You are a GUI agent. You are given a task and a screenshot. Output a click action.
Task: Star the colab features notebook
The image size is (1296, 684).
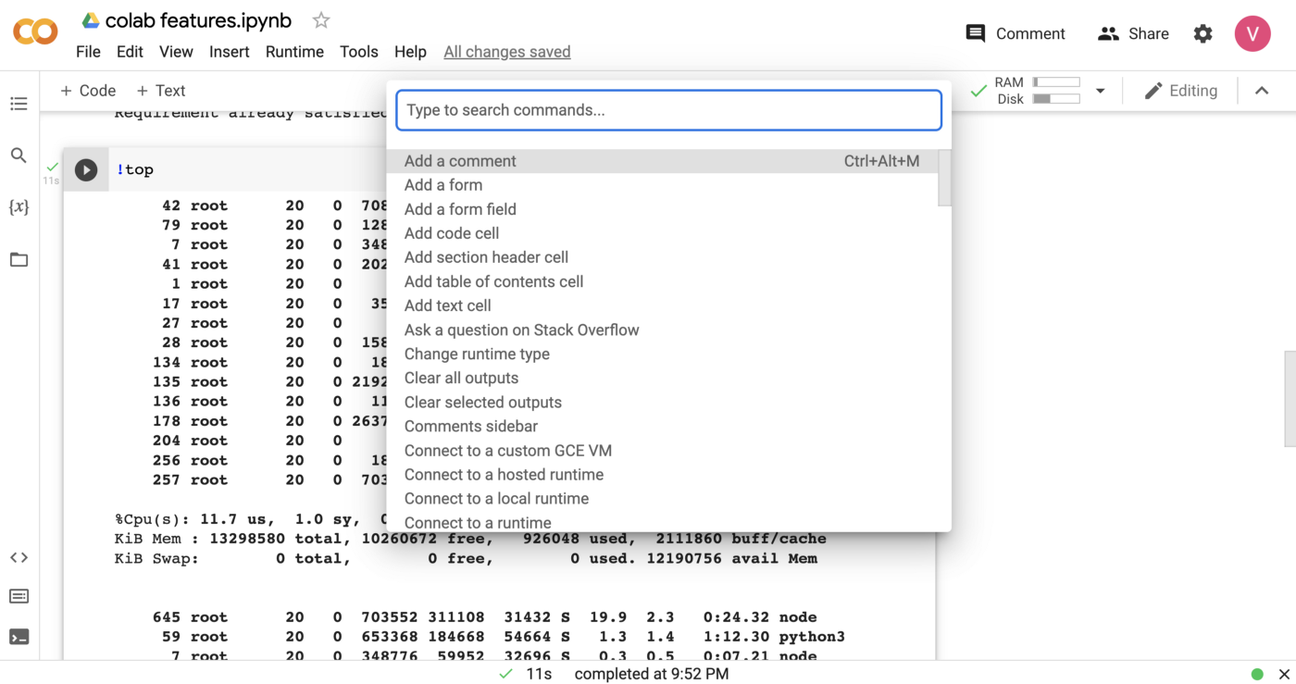tap(320, 20)
